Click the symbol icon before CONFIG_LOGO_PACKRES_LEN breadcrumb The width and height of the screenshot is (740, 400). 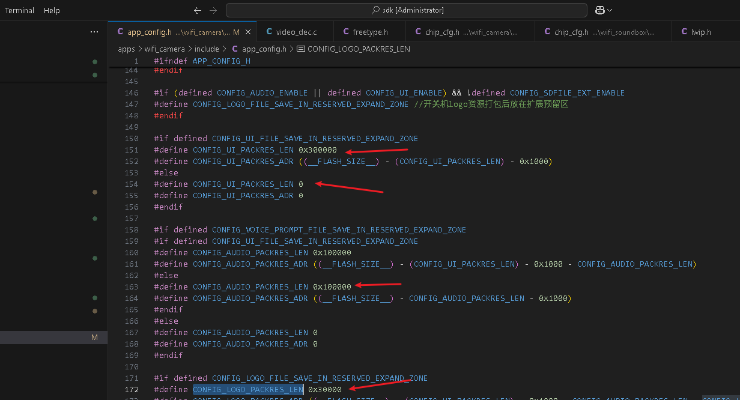pyautogui.click(x=301, y=49)
